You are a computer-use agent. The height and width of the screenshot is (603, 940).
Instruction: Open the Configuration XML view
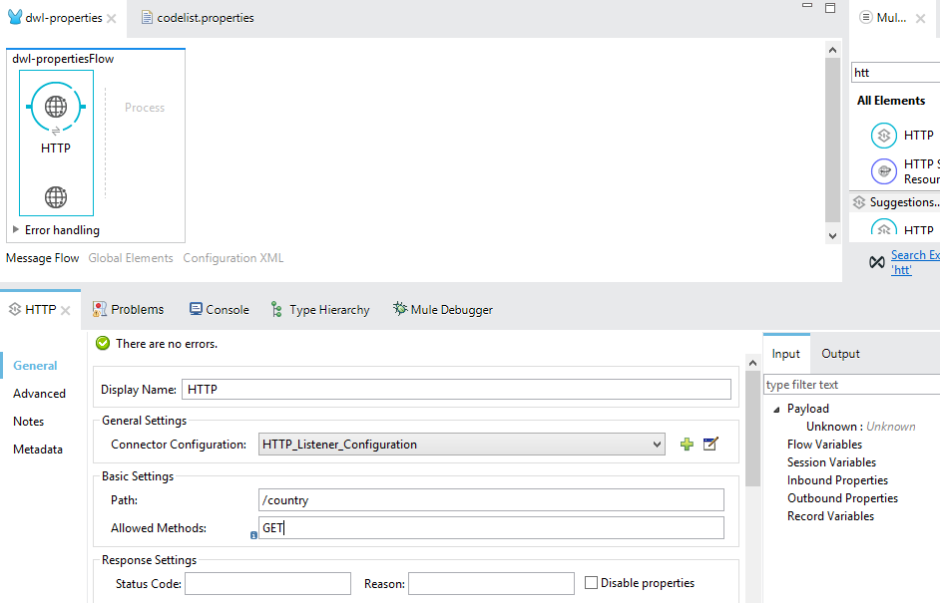click(233, 258)
